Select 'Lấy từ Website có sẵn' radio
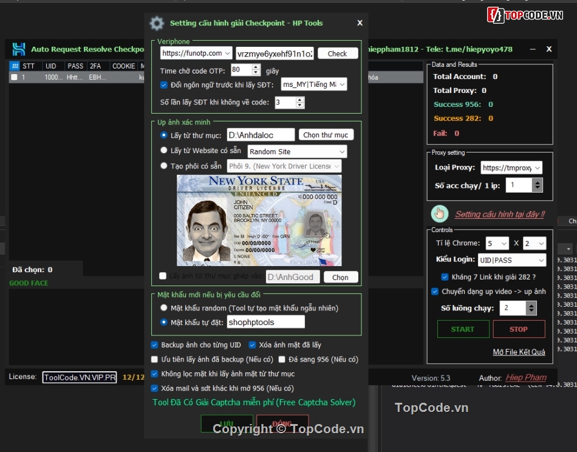The width and height of the screenshot is (577, 452). point(164,150)
